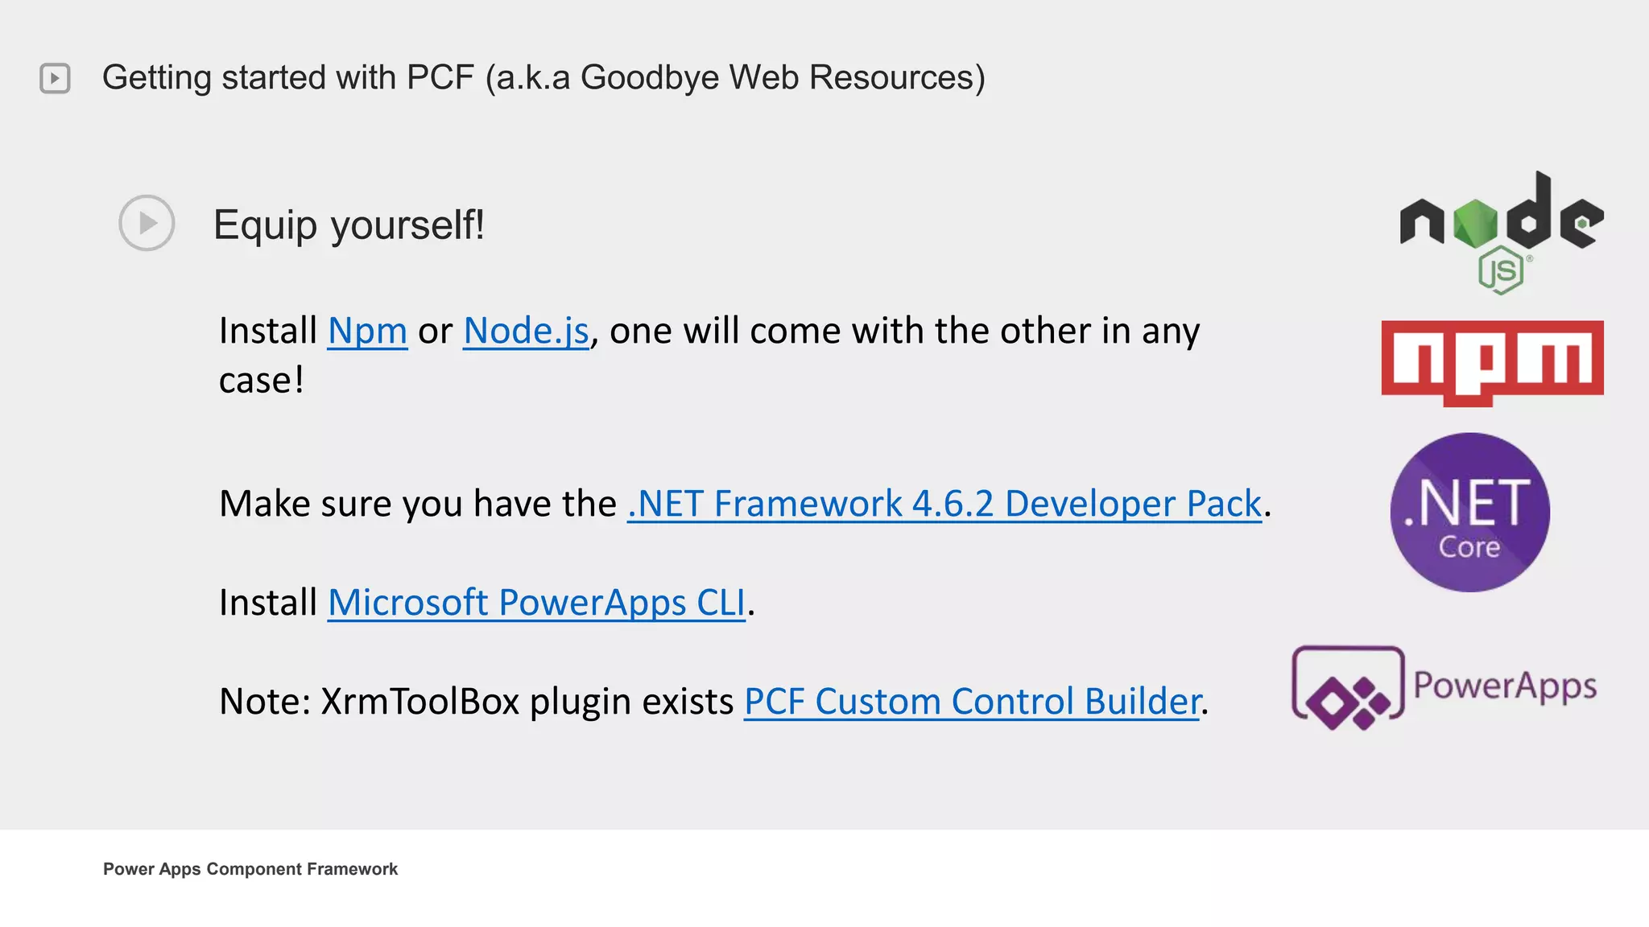
Task: Click the purple .NET Core logo
Action: pos(1469,513)
